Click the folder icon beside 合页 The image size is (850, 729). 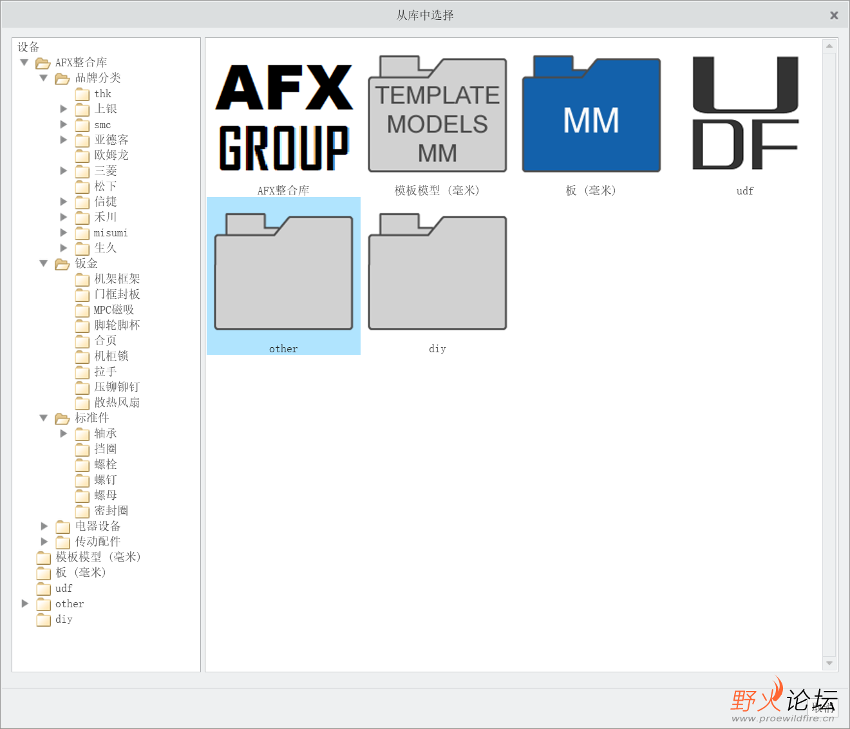pos(82,341)
